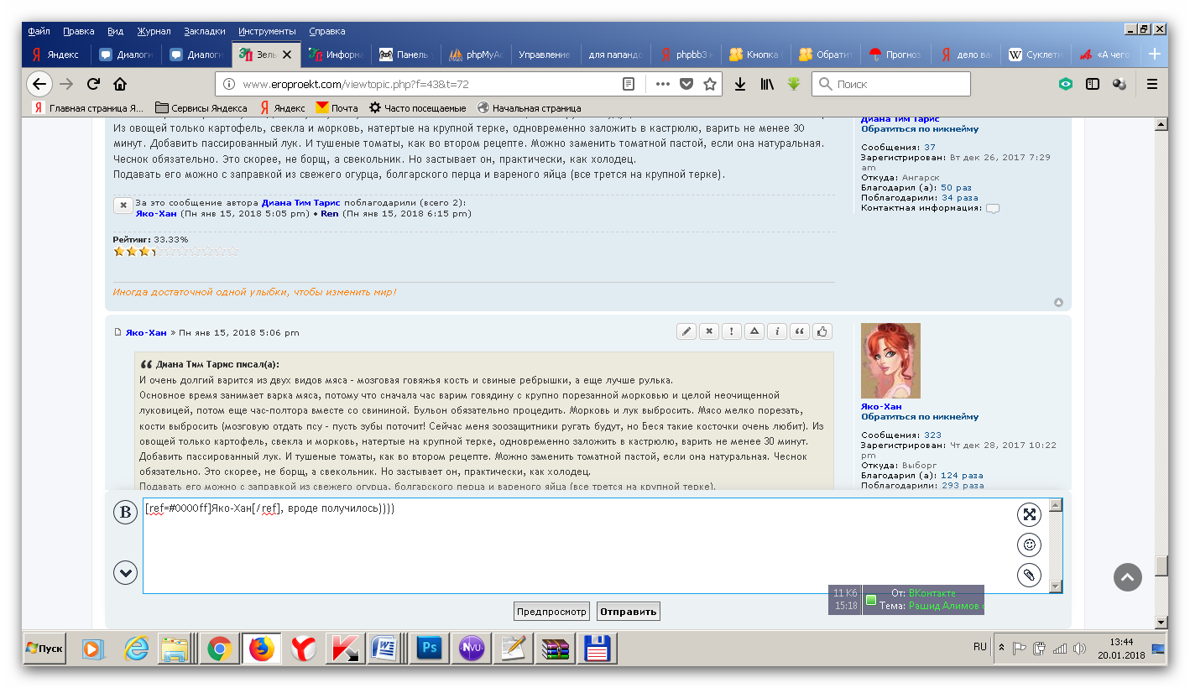Viewport: 1190px width, 688px height.
Task: Open WinRAR from the taskbar
Action: (556, 649)
